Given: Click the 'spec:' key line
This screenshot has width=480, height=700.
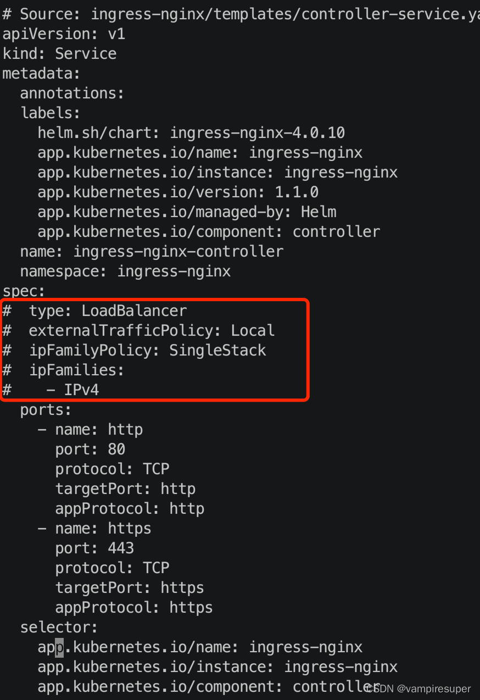Looking at the screenshot, I should tap(24, 291).
